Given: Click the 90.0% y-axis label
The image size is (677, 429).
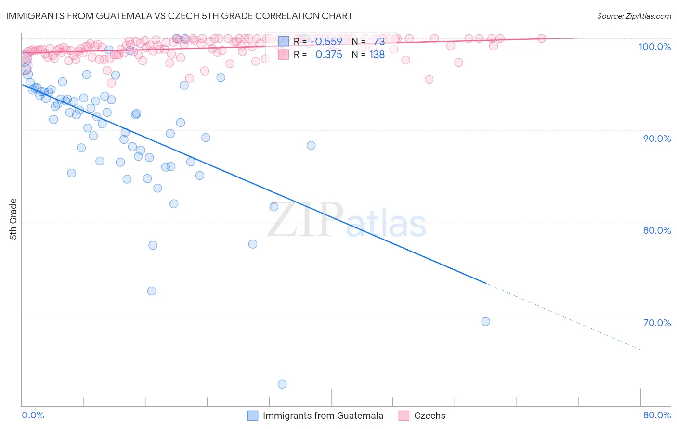Looking at the screenshot, I should coord(657,139).
